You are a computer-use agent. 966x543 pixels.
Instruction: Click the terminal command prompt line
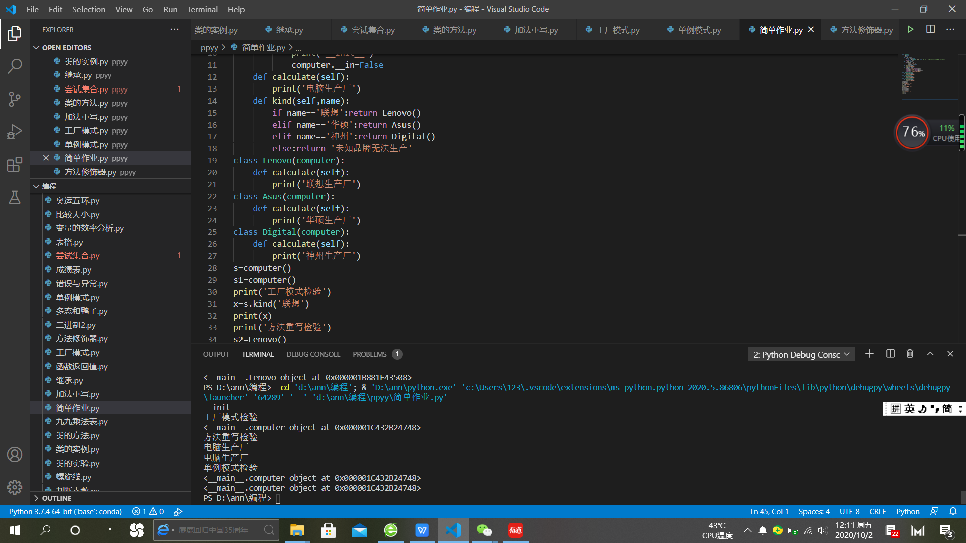(242, 498)
